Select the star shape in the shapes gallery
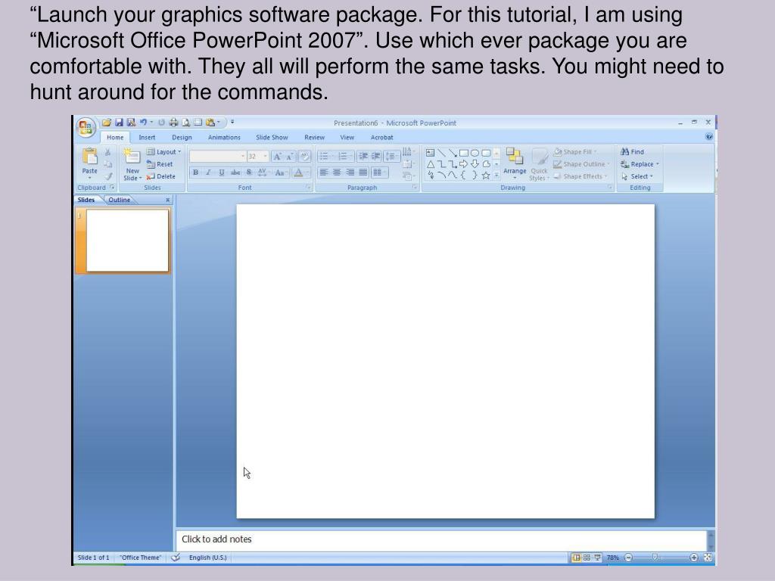Viewport: 775px width, 581px height. [x=486, y=176]
